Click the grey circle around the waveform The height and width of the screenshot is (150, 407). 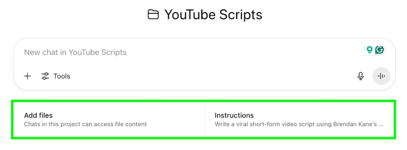click(381, 76)
